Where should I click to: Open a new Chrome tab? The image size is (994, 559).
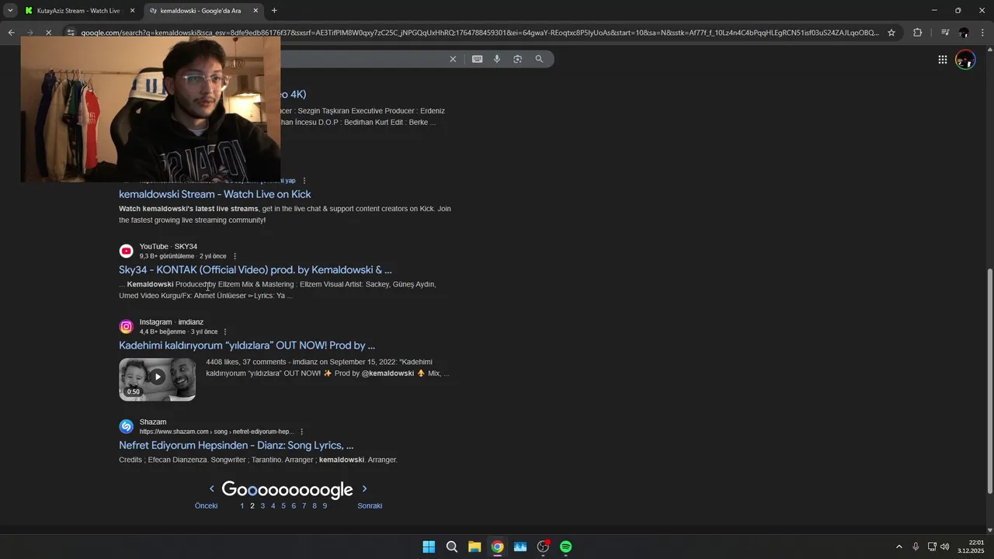click(x=274, y=11)
